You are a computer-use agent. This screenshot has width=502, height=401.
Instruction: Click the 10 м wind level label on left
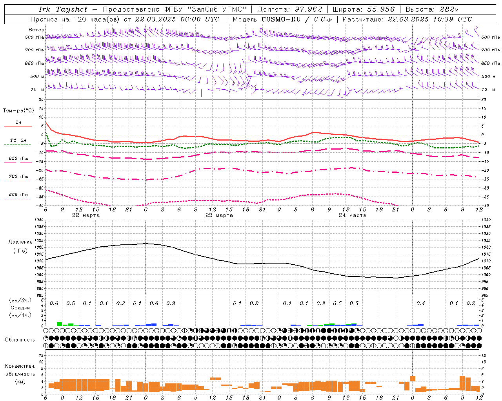pyautogui.click(x=38, y=90)
